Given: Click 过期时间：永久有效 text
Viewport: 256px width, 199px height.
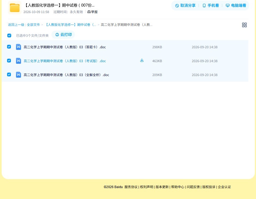Looking at the screenshot, I should click(x=68, y=12).
